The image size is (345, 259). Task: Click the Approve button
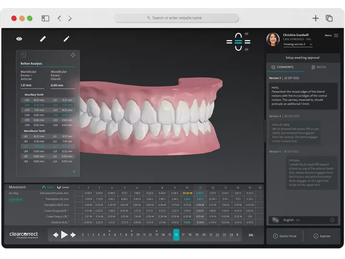(322, 236)
